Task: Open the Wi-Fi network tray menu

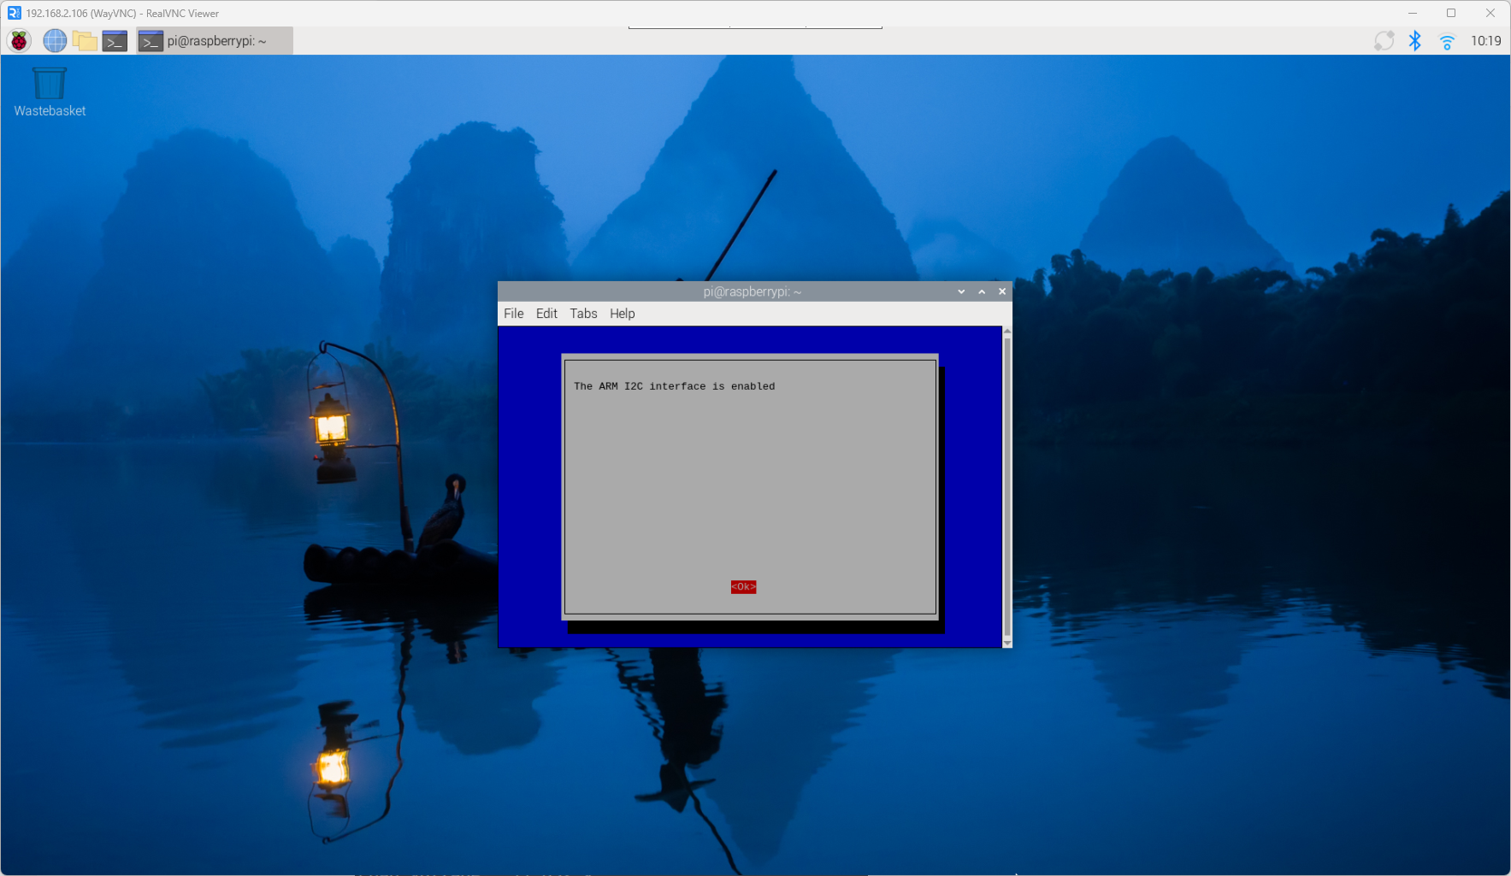Action: [1447, 41]
